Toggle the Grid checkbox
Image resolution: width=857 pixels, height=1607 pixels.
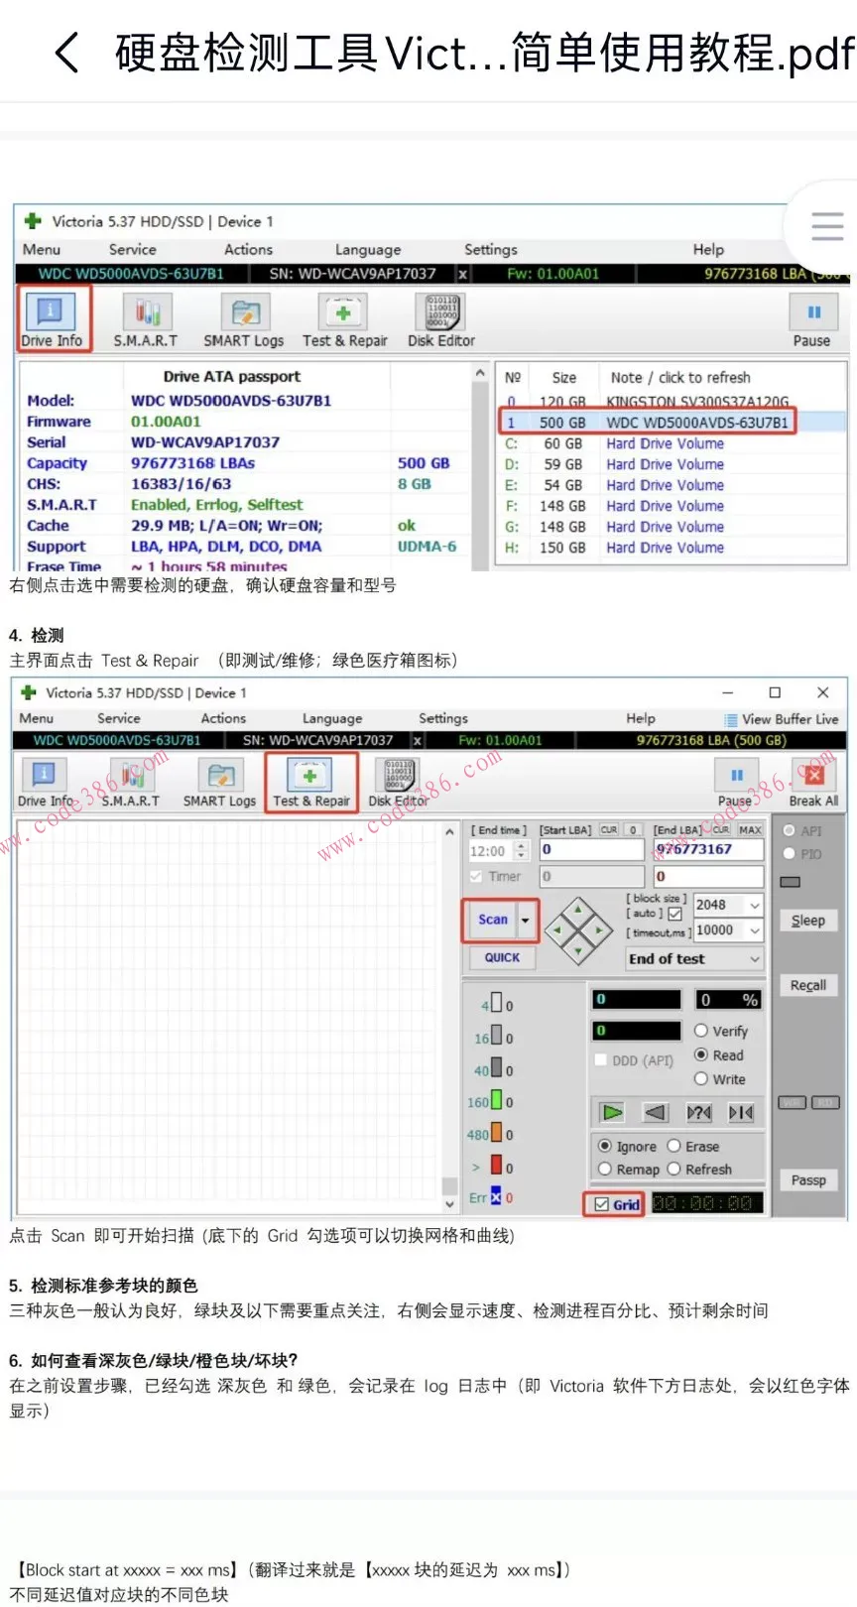601,1204
